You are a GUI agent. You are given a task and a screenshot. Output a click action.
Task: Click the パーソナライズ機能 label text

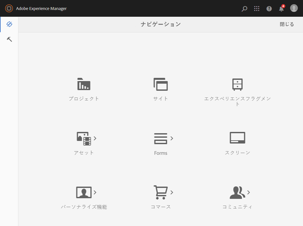click(84, 207)
